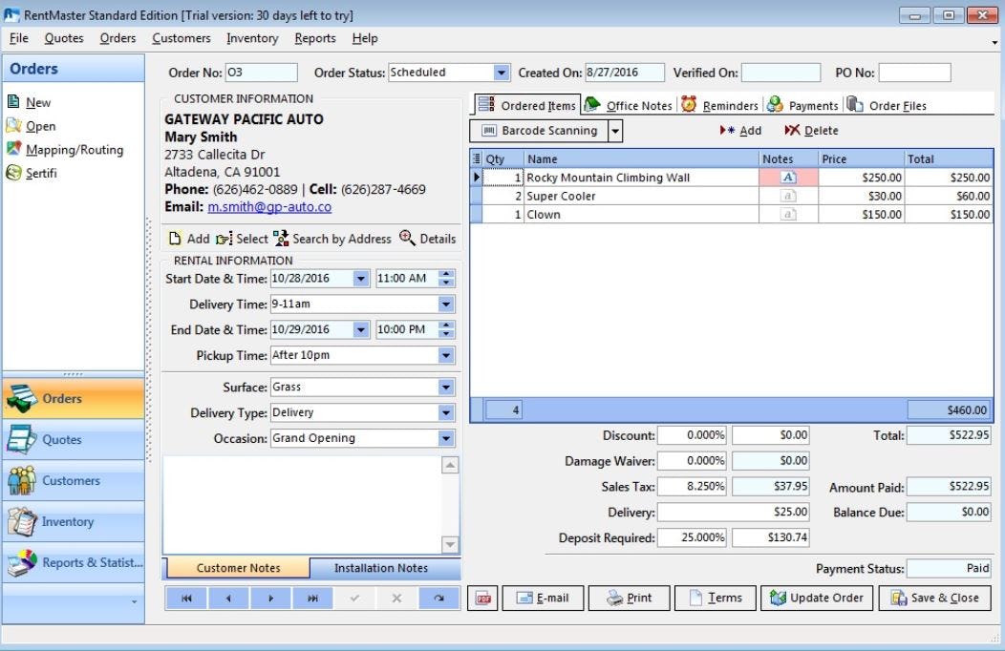Switch to the Office Notes tab

[x=629, y=105]
